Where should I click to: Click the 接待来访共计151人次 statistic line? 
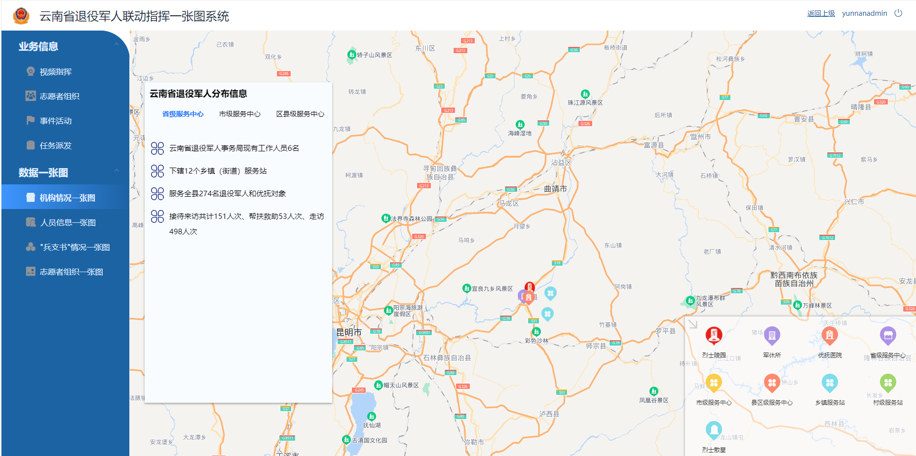pos(246,223)
